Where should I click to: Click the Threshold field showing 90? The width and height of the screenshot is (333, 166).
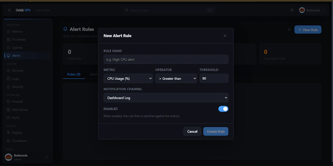(x=214, y=79)
